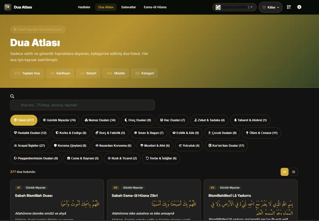Click the info circle icon
Screen dimensions: 319x221
[299, 7]
